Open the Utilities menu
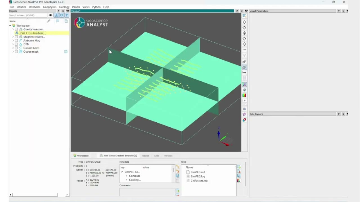This screenshot has height=202, width=360. pos(21,7)
